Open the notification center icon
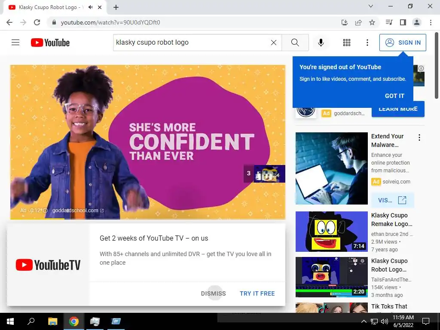 426,321
